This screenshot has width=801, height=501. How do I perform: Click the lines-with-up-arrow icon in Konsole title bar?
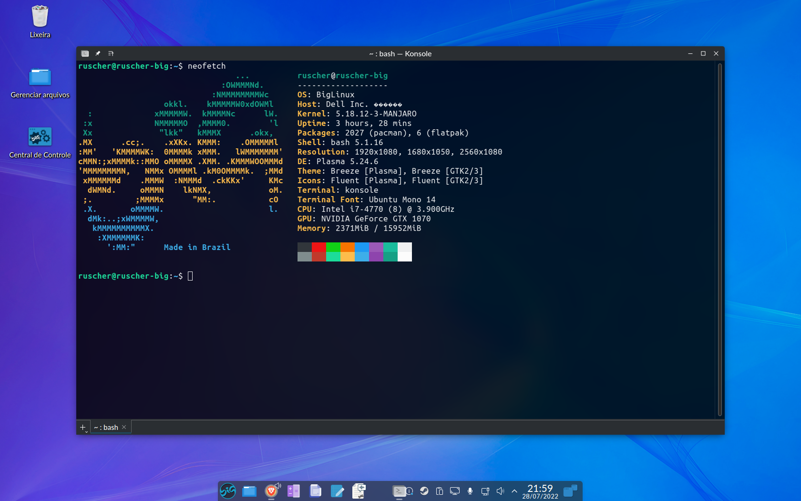[111, 53]
